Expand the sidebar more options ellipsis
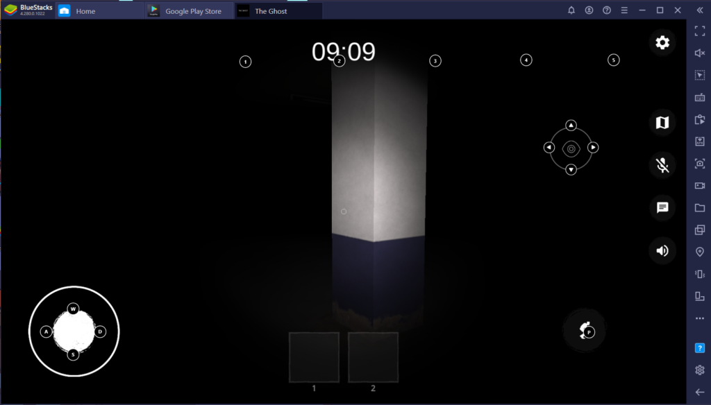Screen dimensions: 711x405 700,318
